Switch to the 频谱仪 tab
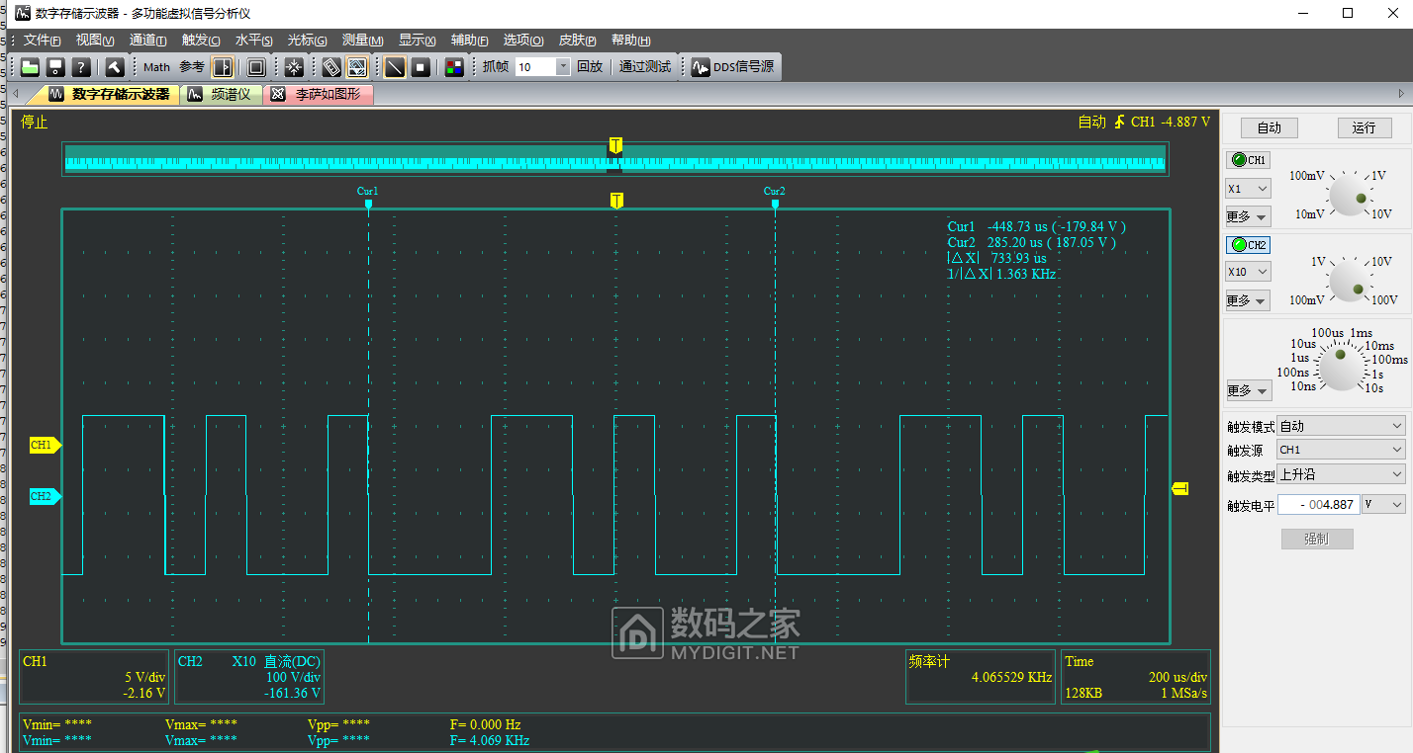This screenshot has height=753, width=1413. coord(223,95)
